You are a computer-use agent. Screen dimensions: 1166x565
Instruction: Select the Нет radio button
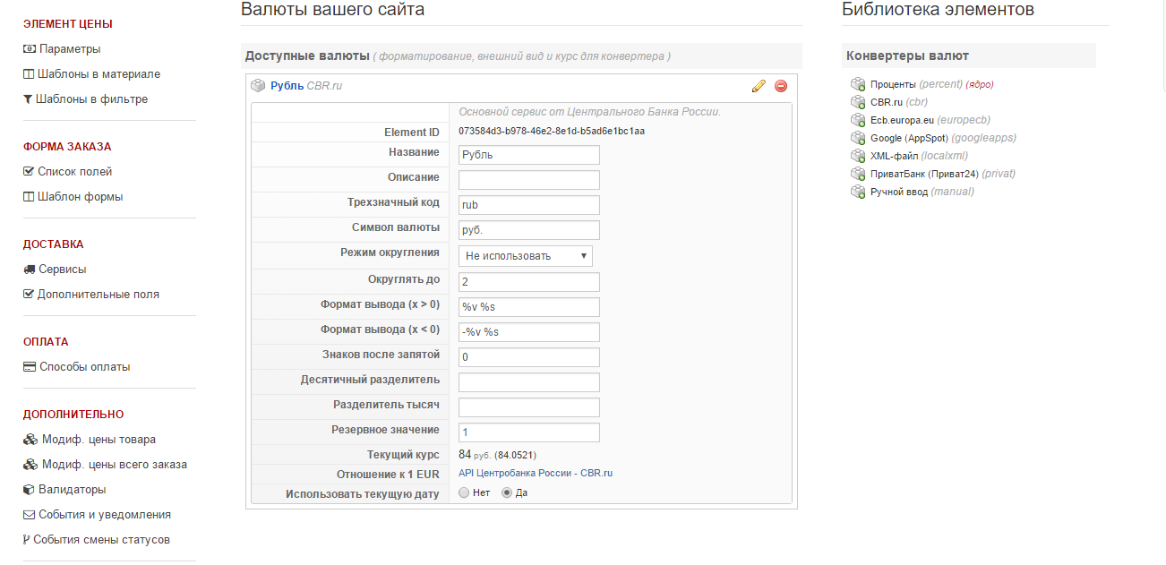(x=464, y=493)
